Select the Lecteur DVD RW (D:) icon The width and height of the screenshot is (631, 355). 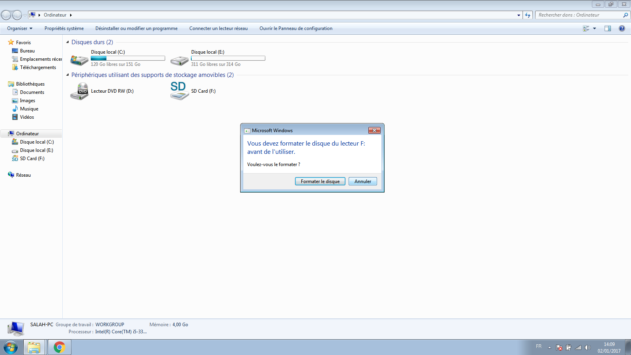point(79,91)
